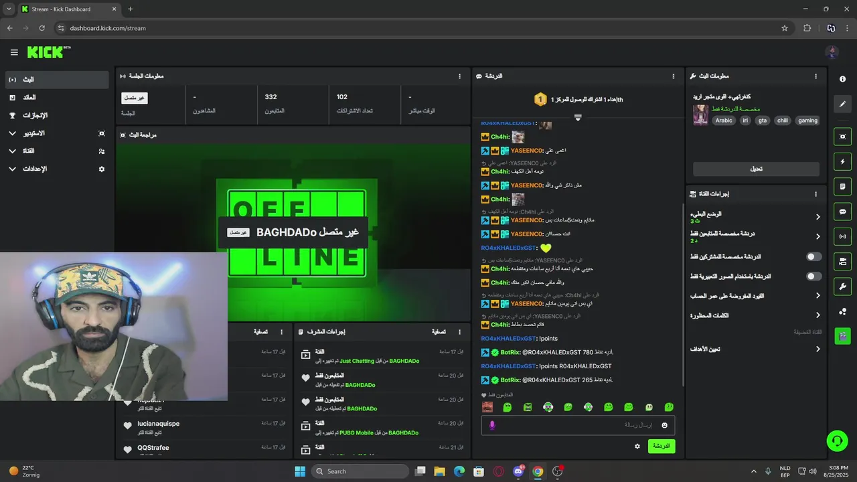Screen dimensions: 857x482
Task: Open the hamburger menu beside the Kick logo
Action: (x=14, y=52)
